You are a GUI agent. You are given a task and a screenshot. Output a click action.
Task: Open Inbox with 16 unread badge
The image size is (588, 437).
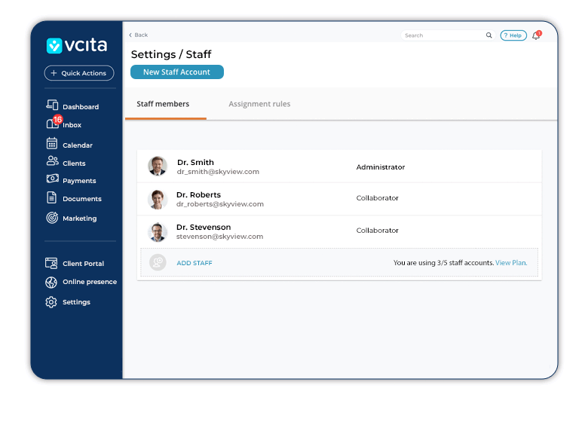click(52, 124)
